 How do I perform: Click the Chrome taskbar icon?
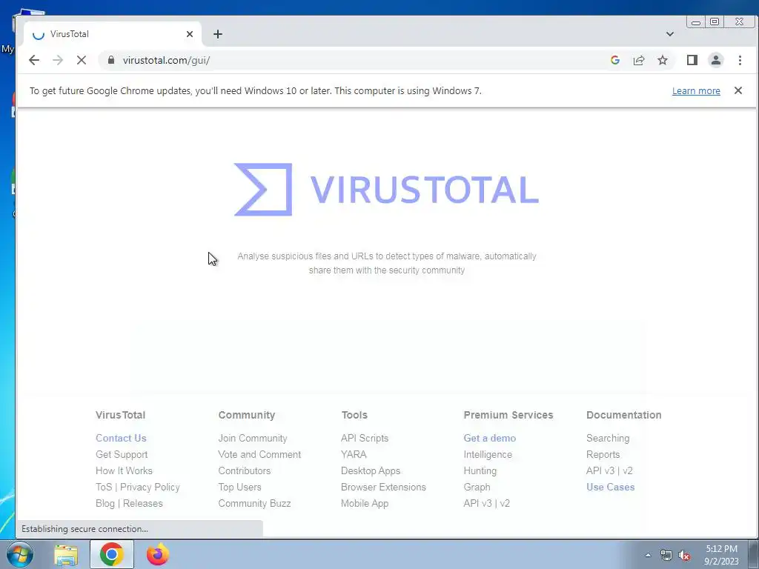coord(112,554)
